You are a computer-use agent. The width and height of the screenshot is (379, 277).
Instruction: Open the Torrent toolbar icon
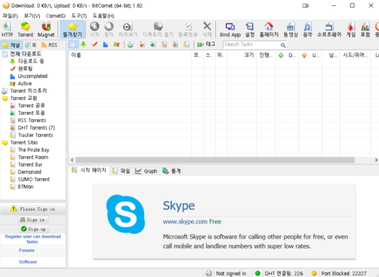25,30
